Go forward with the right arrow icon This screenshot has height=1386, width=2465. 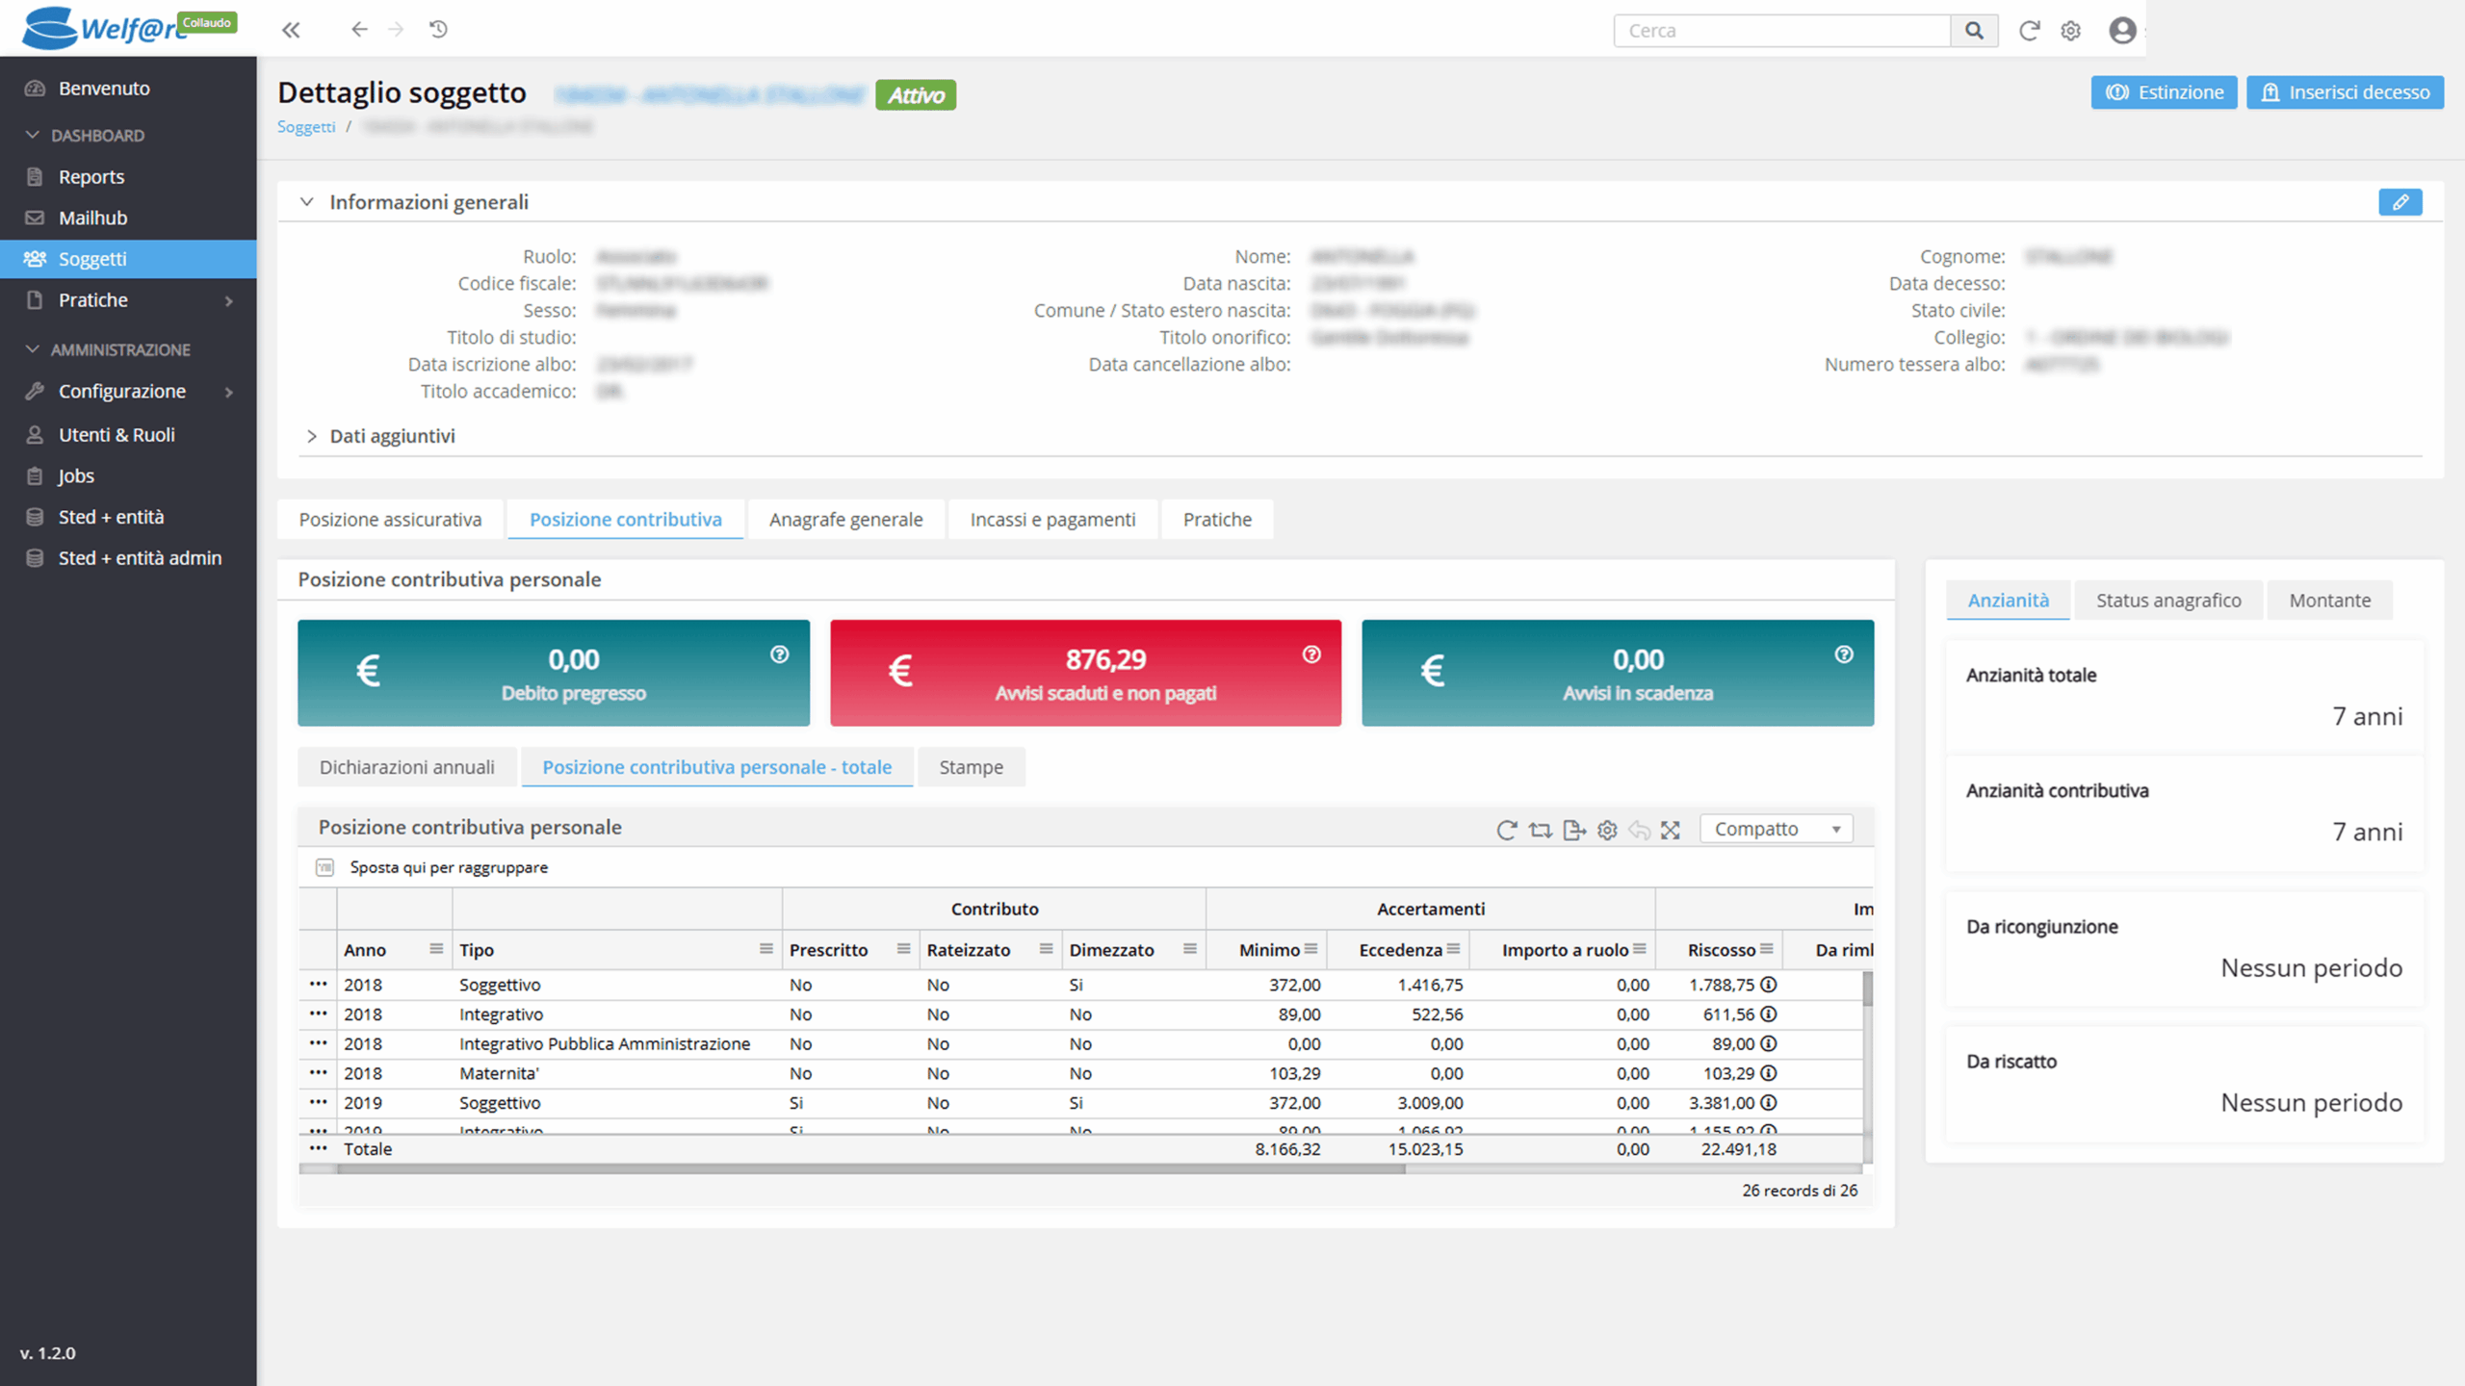pos(397,30)
